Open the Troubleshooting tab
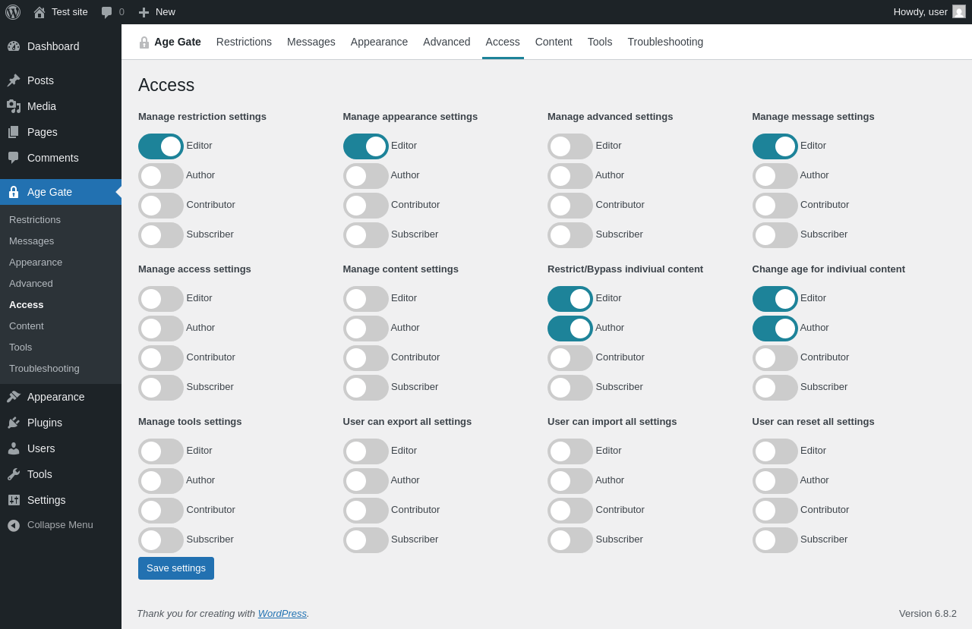 point(665,42)
